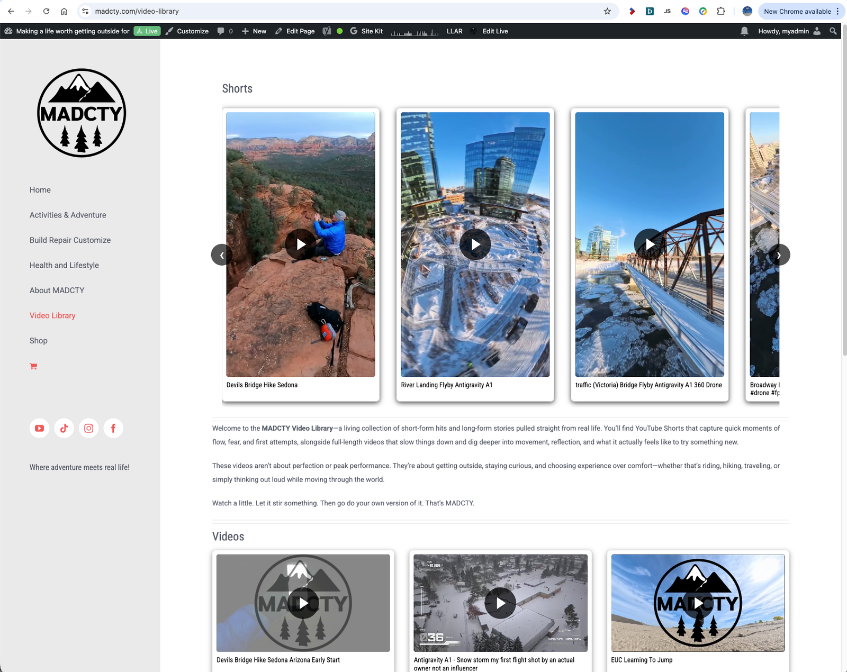Reload the page in Chrome
Image resolution: width=847 pixels, height=672 pixels.
[46, 11]
